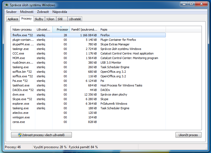The width and height of the screenshot is (211, 153).
Task: Sort by the Paměť (soukromá) column header
Action: [85, 30]
